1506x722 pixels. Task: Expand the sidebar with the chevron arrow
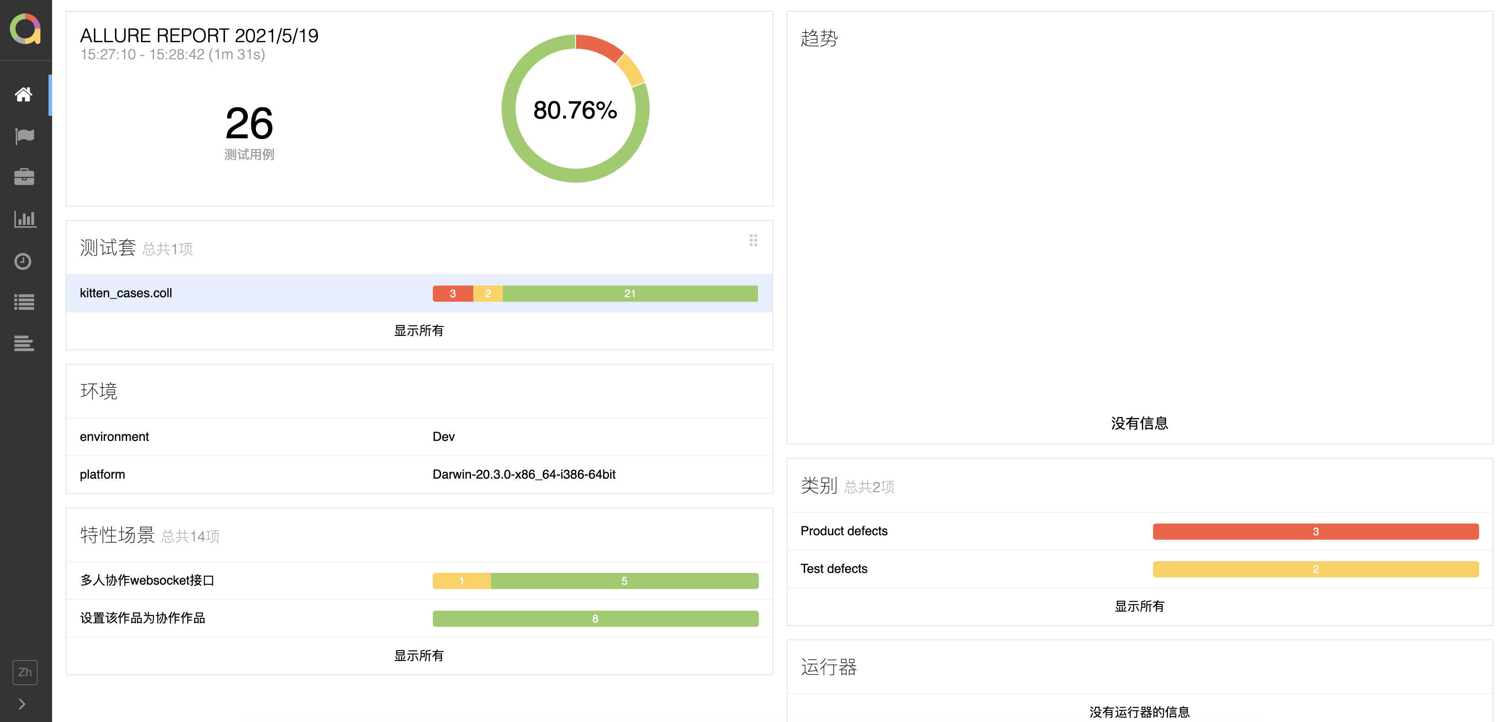point(22,704)
